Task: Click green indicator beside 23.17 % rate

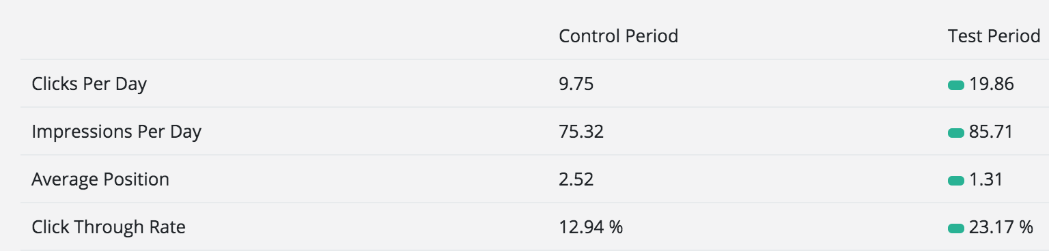Action: point(955,228)
